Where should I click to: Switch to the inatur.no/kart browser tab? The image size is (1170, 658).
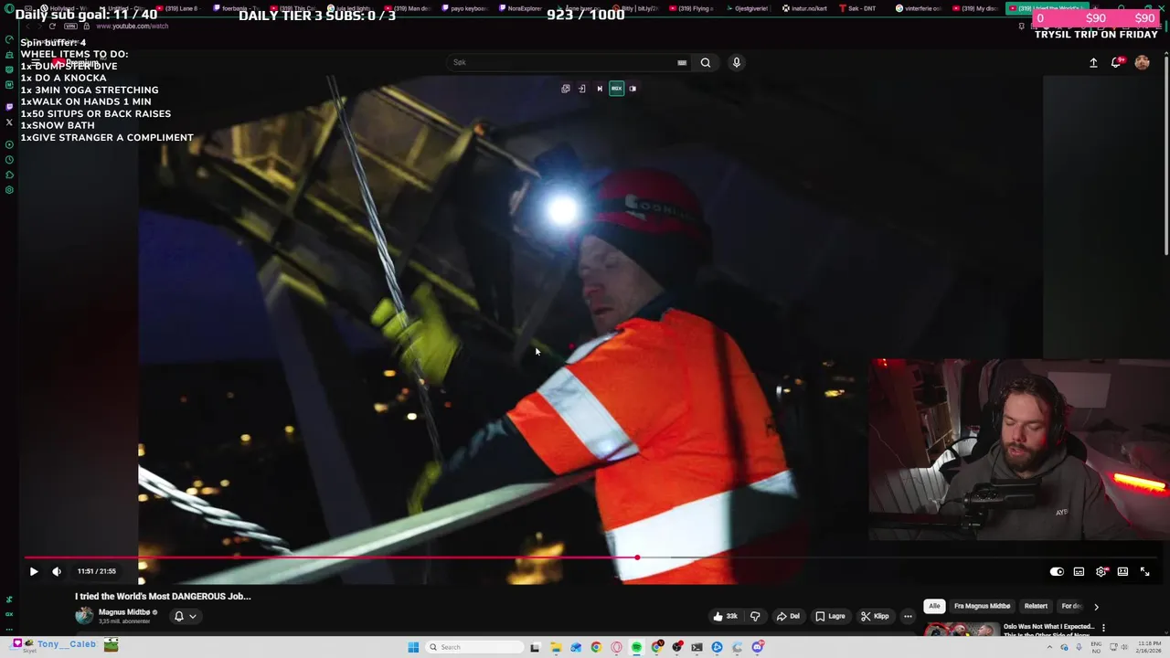806,8
